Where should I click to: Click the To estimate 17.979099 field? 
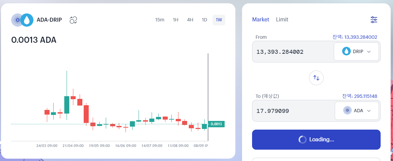tap(293, 111)
